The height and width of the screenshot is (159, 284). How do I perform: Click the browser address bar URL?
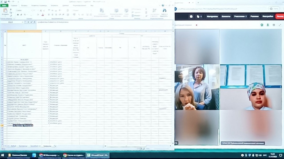click(207, 9)
